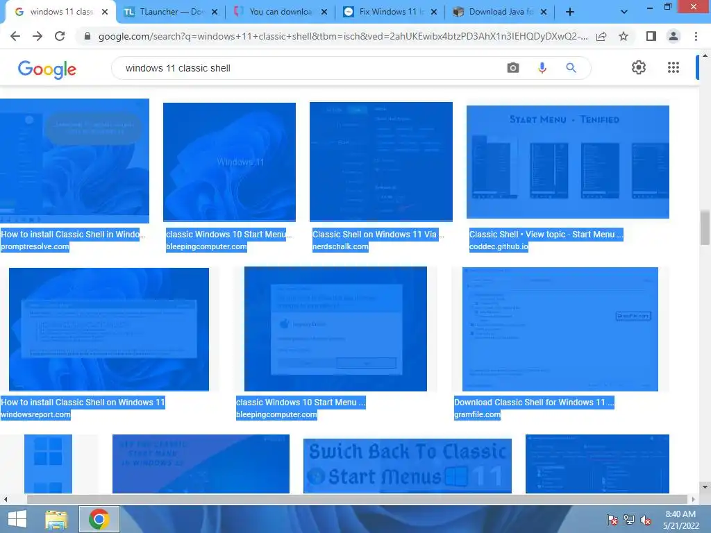Visit promptresolve.com source link

35,246
